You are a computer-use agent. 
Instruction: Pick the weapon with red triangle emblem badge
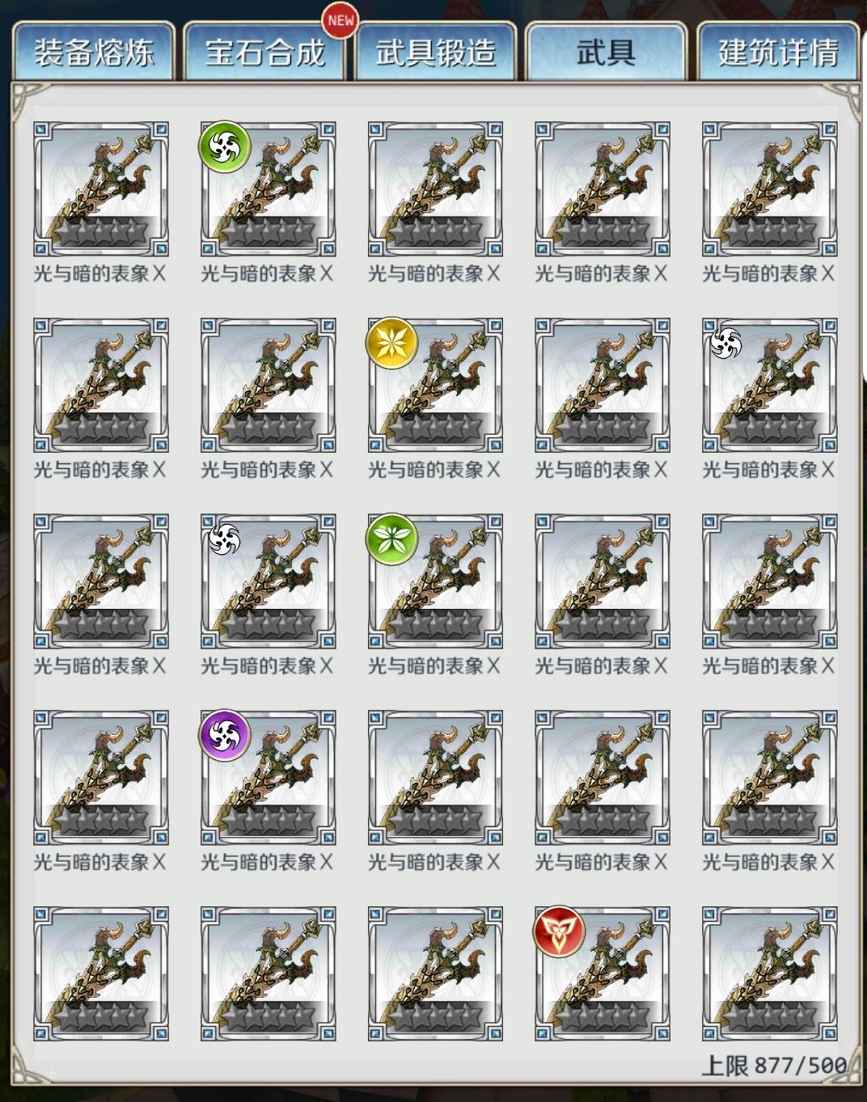click(x=603, y=973)
